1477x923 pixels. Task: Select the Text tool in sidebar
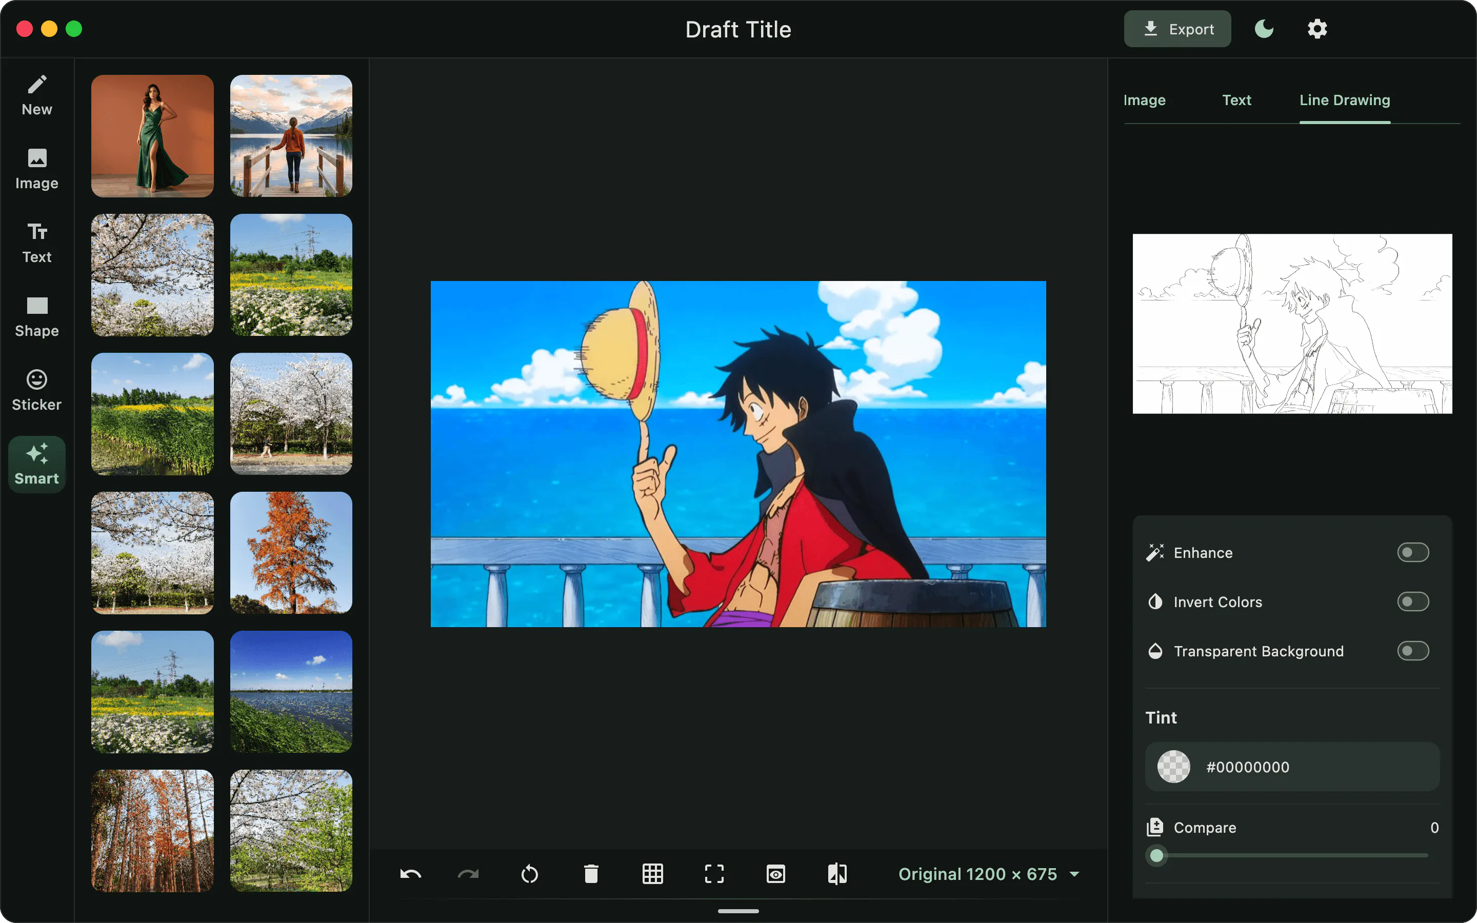[36, 243]
